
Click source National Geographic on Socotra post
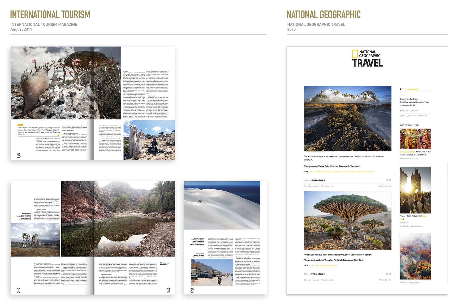tap(318, 274)
